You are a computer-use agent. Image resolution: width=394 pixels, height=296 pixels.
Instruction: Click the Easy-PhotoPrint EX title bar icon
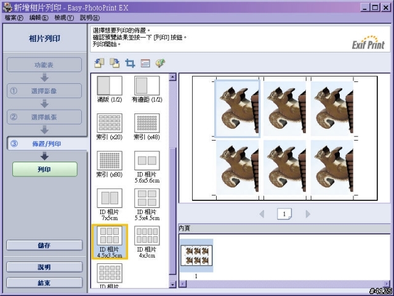pyautogui.click(x=7, y=7)
